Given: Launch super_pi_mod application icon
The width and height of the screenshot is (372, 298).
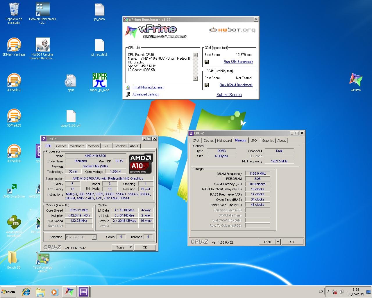Looking at the screenshot, I should click(99, 82).
